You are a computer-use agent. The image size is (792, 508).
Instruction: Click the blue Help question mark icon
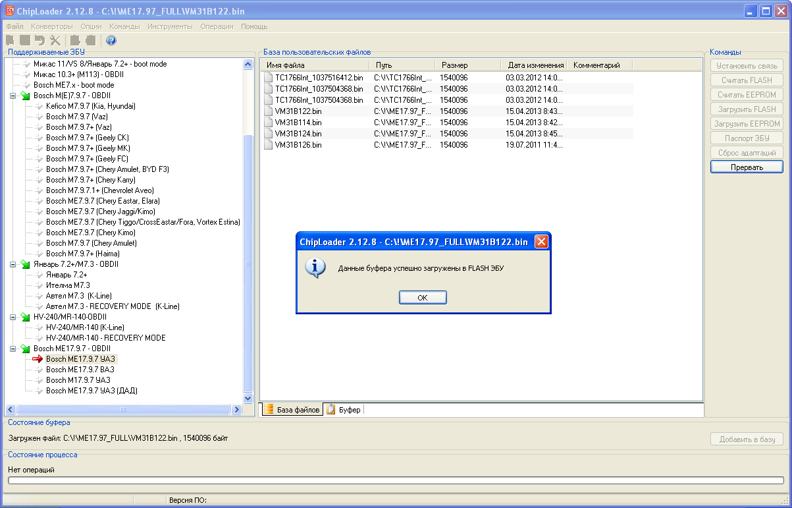pyautogui.click(x=111, y=40)
